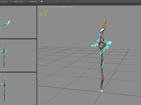
Task: Activate the top-left viewport showing staff tip
Action: [18, 22]
